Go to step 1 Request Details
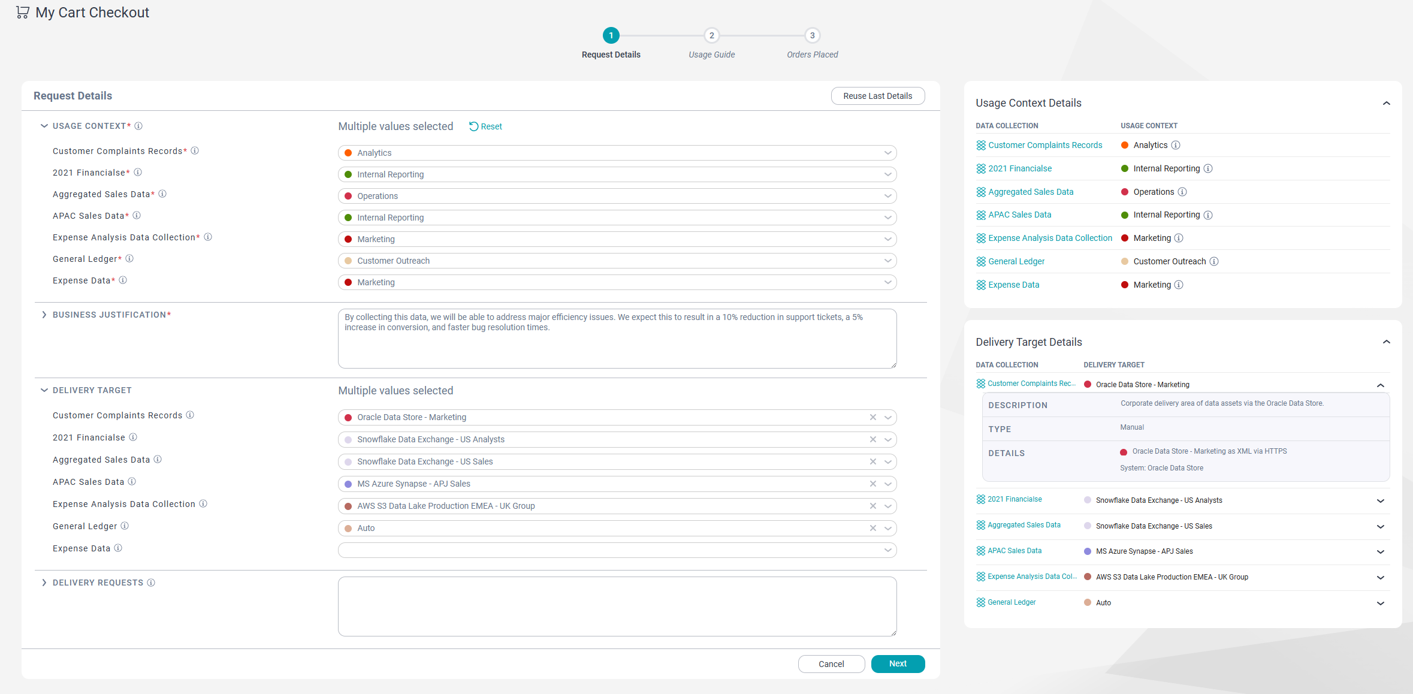The image size is (1413, 694). click(x=611, y=35)
